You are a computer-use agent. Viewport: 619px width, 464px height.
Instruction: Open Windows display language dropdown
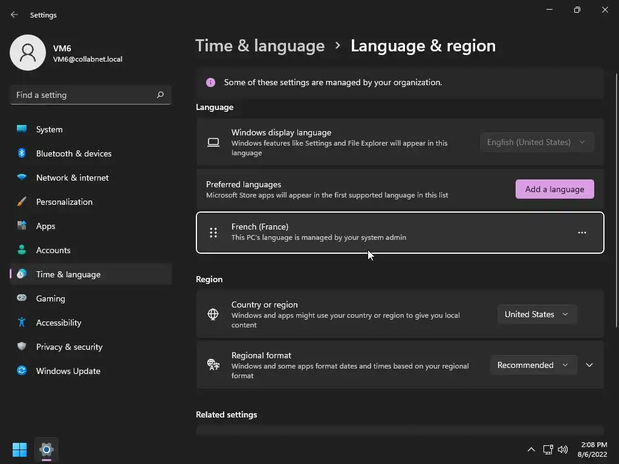pyautogui.click(x=536, y=142)
